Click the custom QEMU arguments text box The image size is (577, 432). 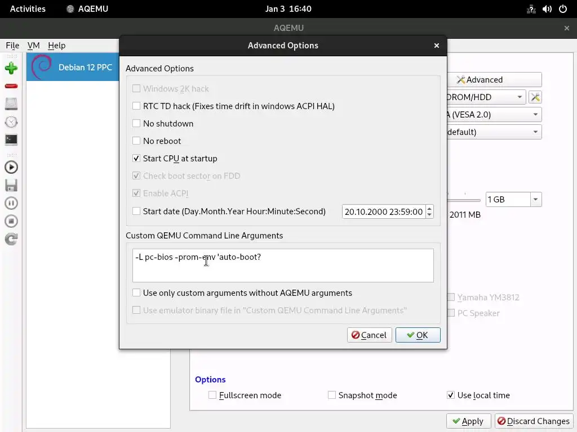pos(283,265)
